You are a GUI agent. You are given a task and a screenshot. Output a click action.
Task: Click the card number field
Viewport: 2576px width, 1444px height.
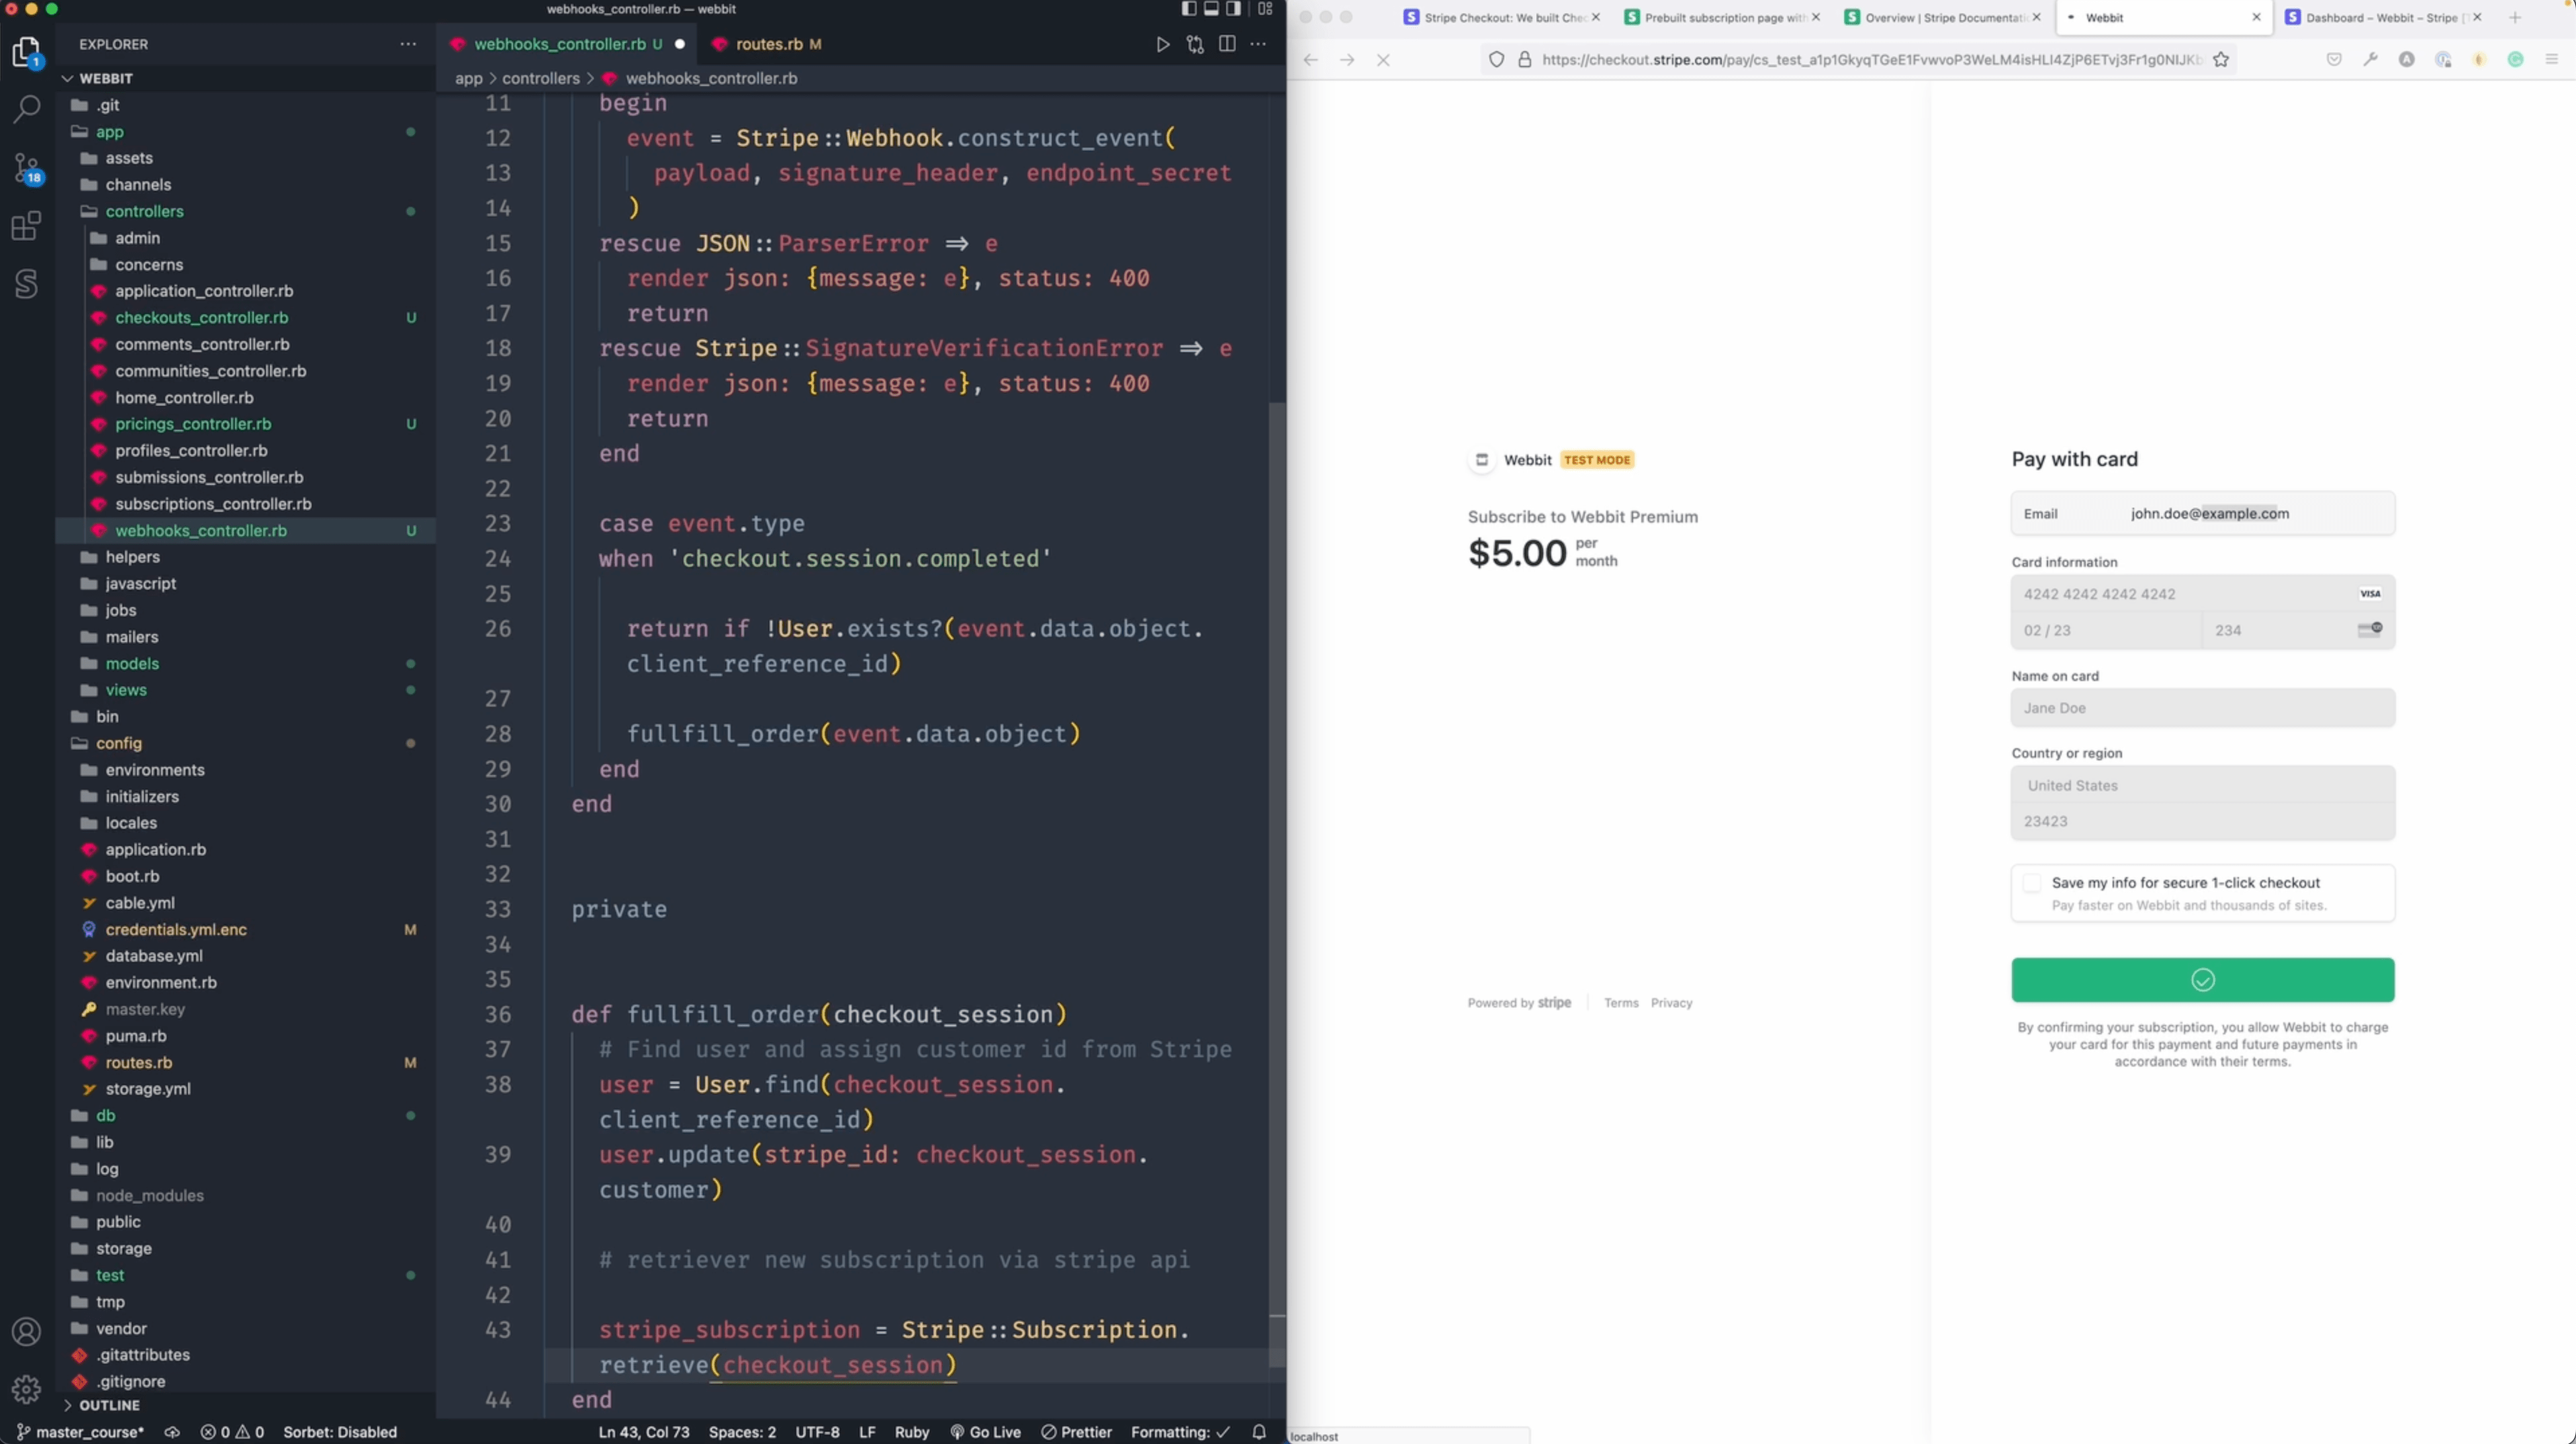tap(2202, 594)
